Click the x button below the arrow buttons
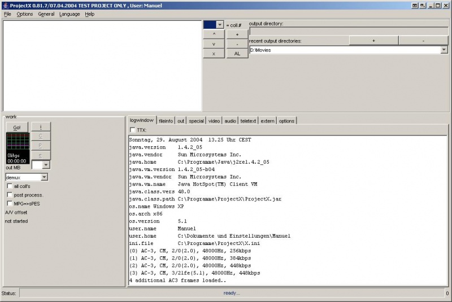The width and height of the screenshot is (452, 302). pos(214,54)
